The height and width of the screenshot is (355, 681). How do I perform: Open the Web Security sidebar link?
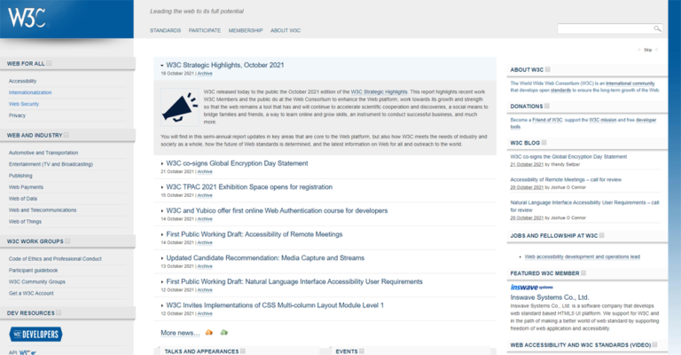tap(24, 104)
